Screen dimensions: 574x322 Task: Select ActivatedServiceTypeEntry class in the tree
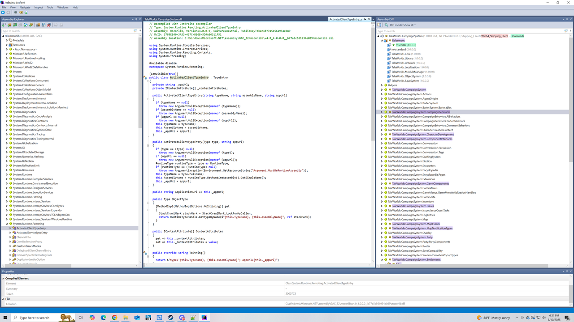pyautogui.click(x=32, y=233)
